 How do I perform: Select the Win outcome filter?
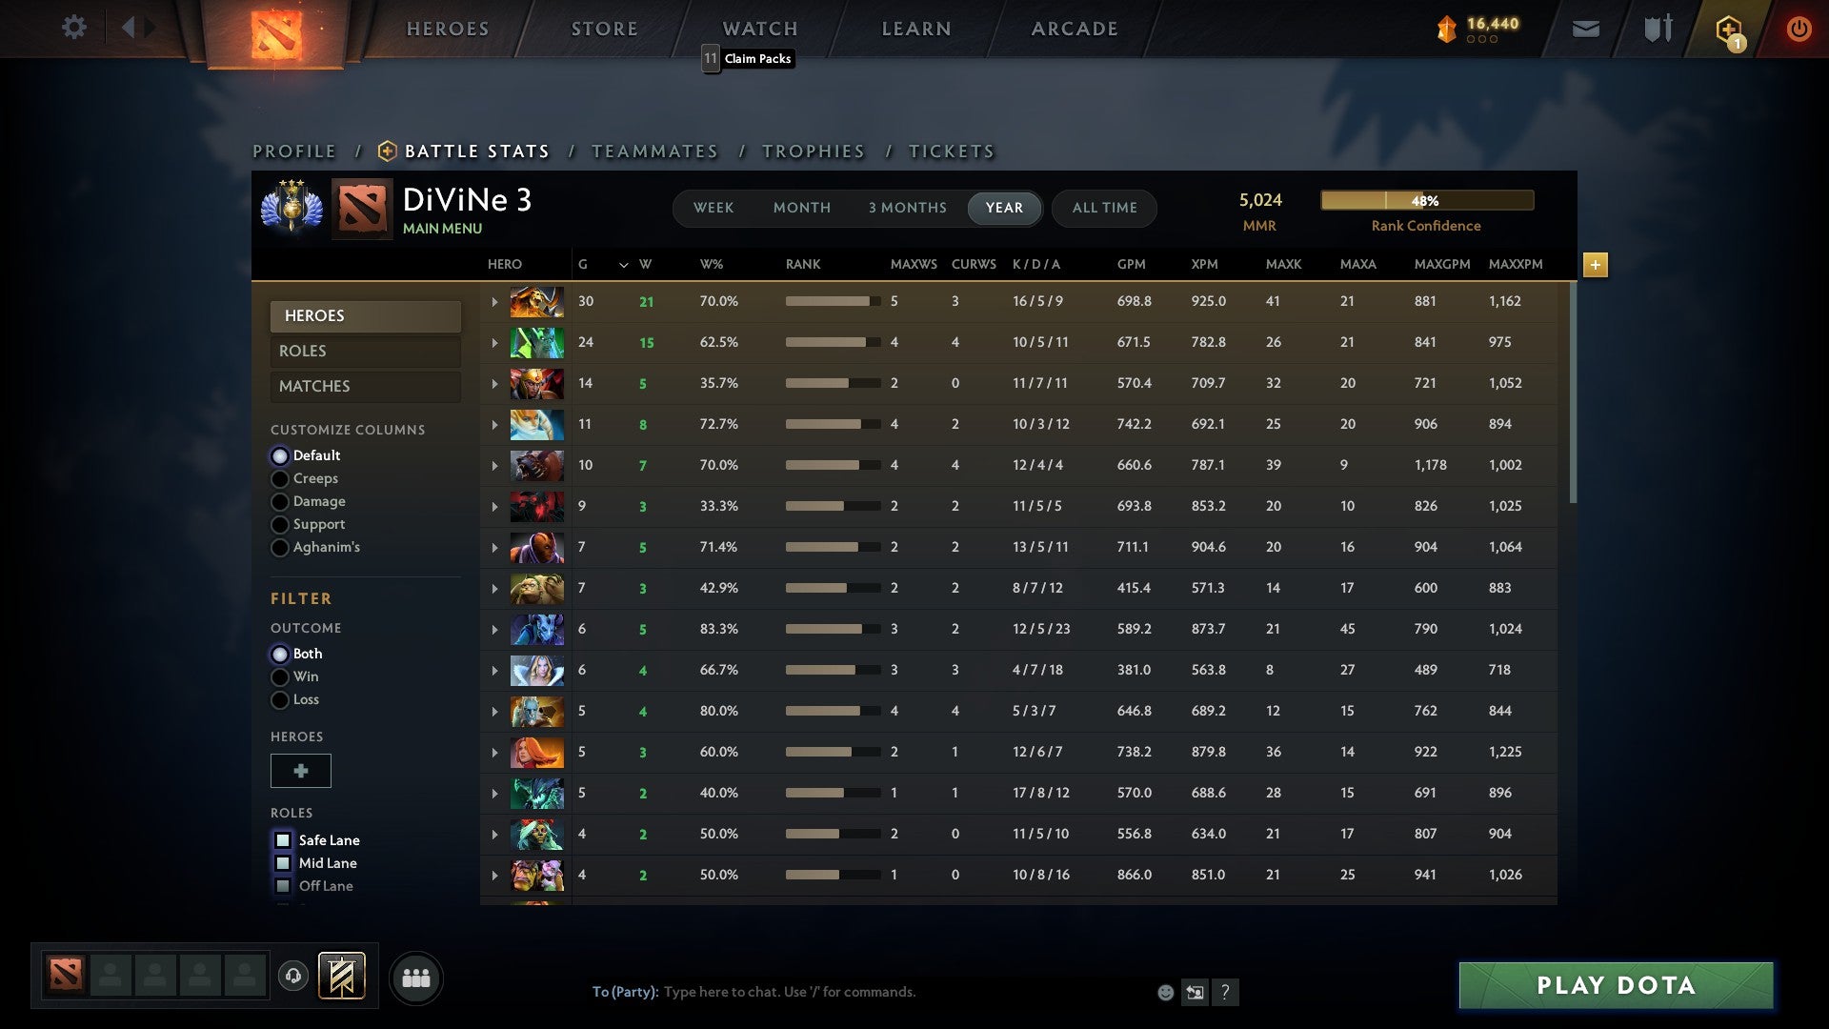[280, 676]
